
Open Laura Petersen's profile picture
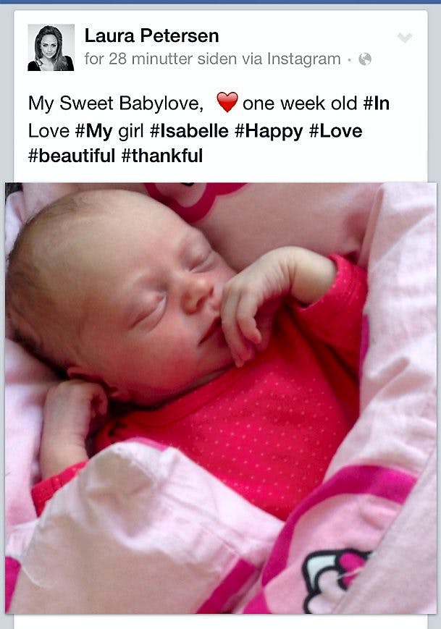51,48
